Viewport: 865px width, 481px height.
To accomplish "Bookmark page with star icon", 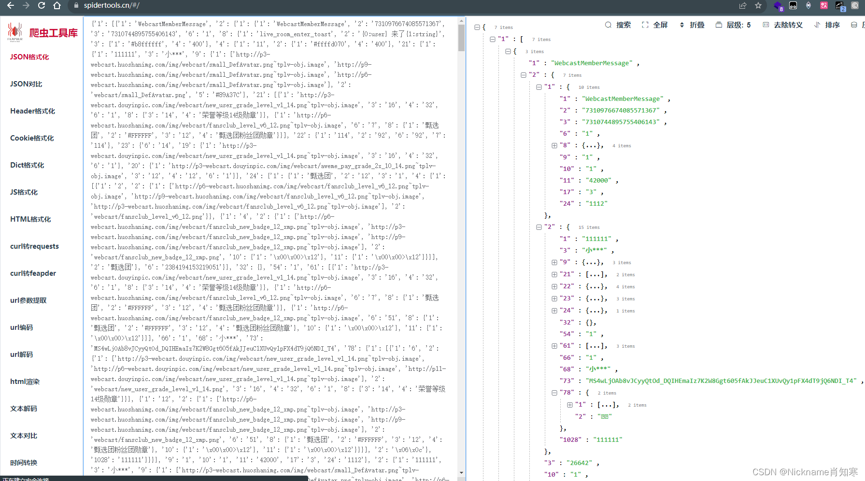I will (758, 5).
